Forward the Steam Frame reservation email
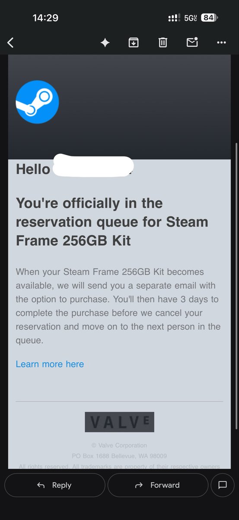239x520 pixels. pyautogui.click(x=158, y=485)
